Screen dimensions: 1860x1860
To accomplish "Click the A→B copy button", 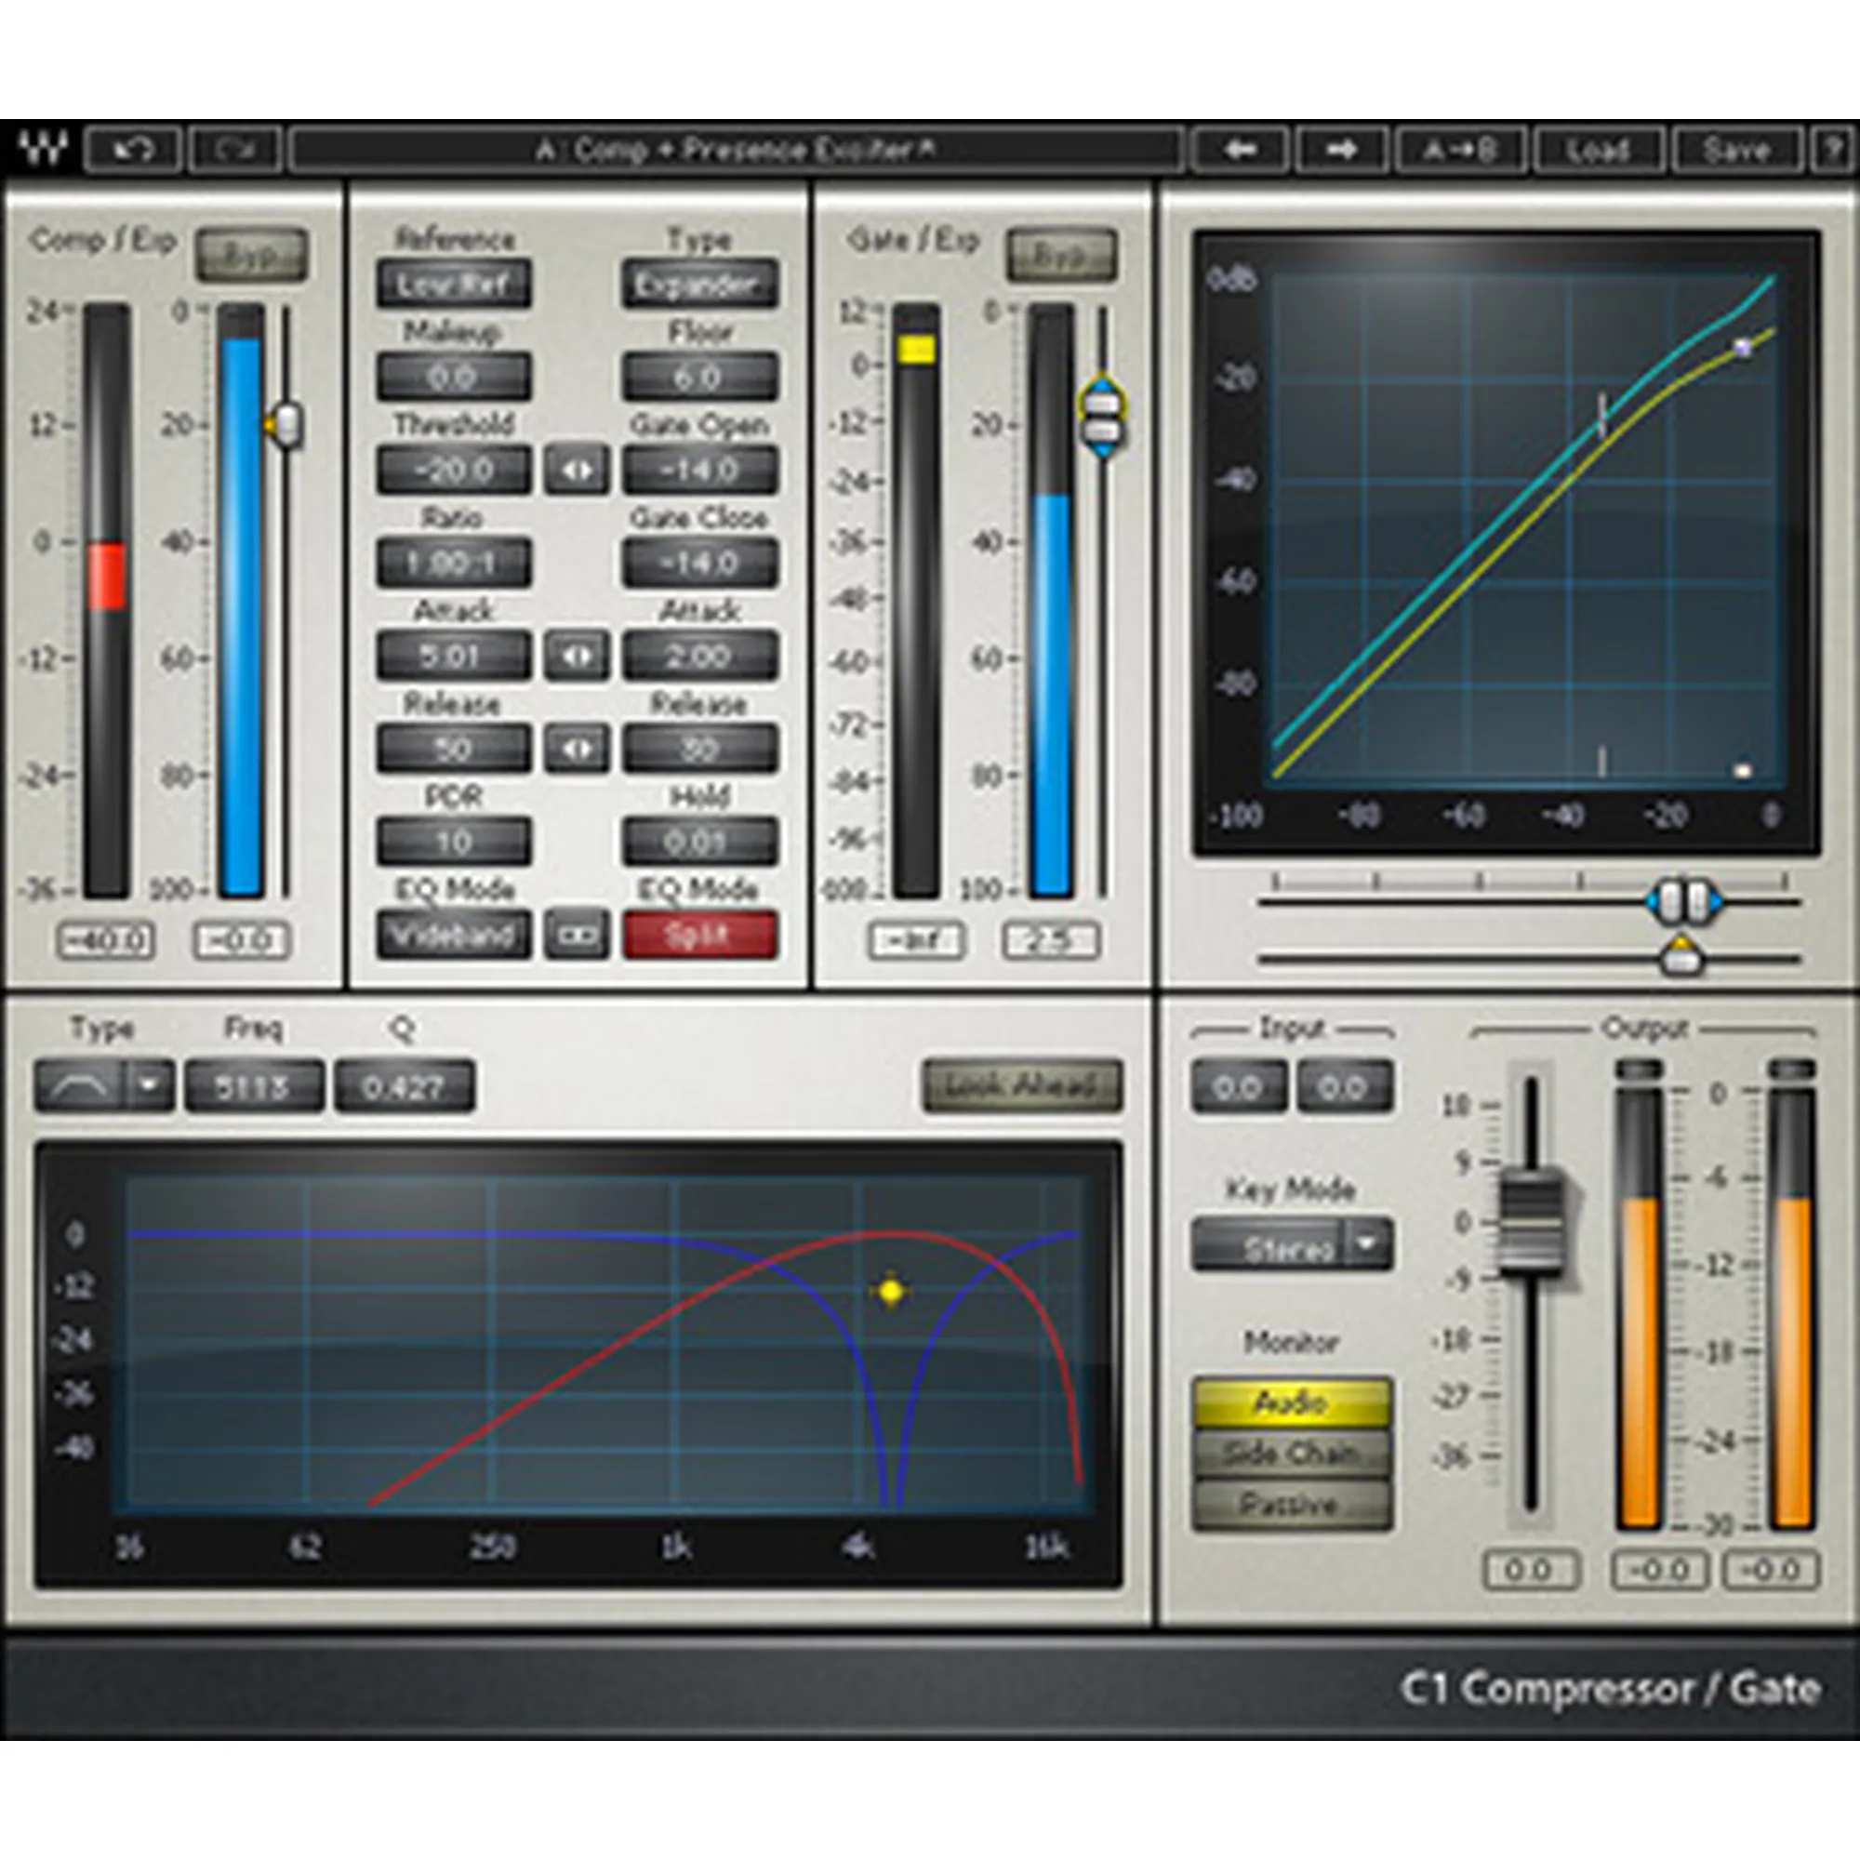I will point(1459,150).
